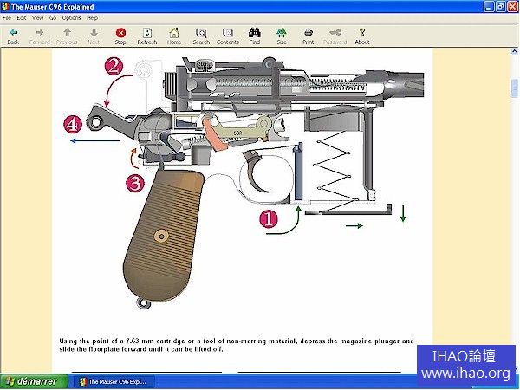Click the text 'slide the floorplate forward'
This screenshot has width=520, height=390.
106,349
